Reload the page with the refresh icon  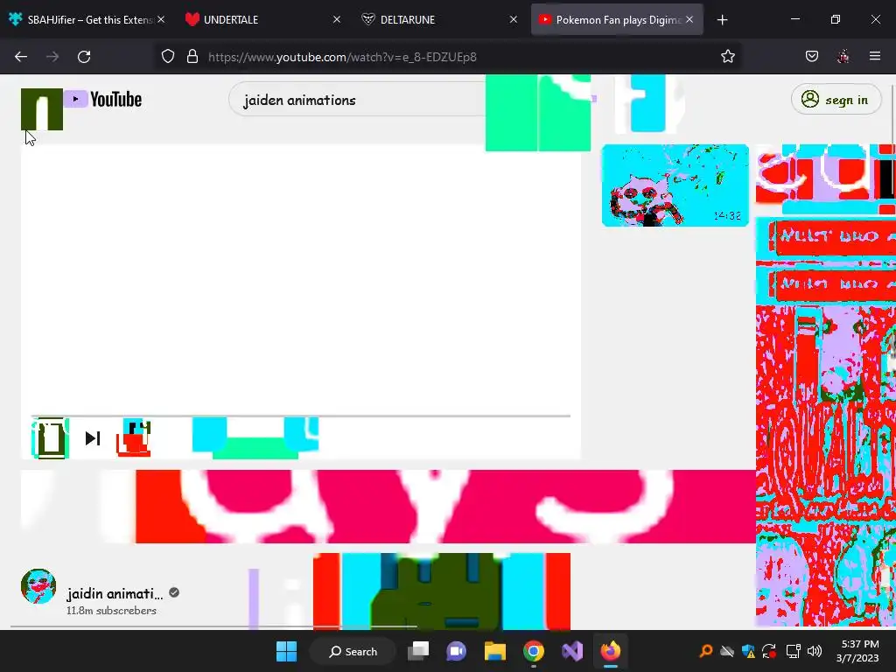pyautogui.click(x=84, y=57)
